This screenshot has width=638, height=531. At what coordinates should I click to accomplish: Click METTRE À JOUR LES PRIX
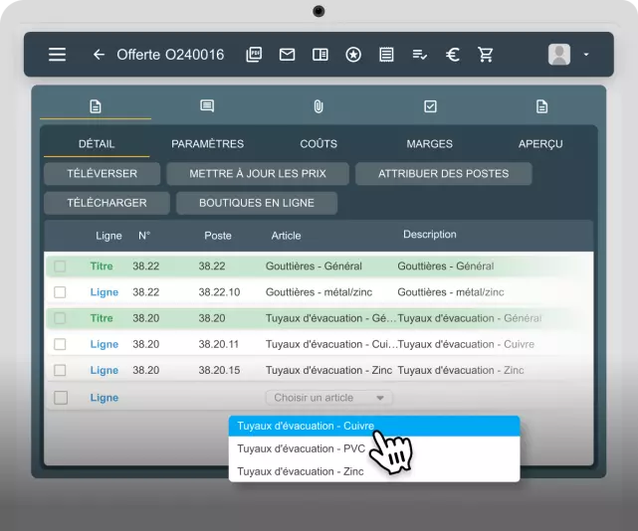tap(258, 174)
